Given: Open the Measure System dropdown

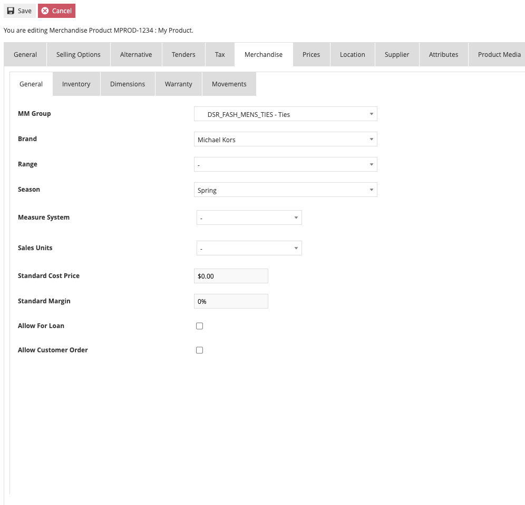Looking at the screenshot, I should tap(249, 217).
